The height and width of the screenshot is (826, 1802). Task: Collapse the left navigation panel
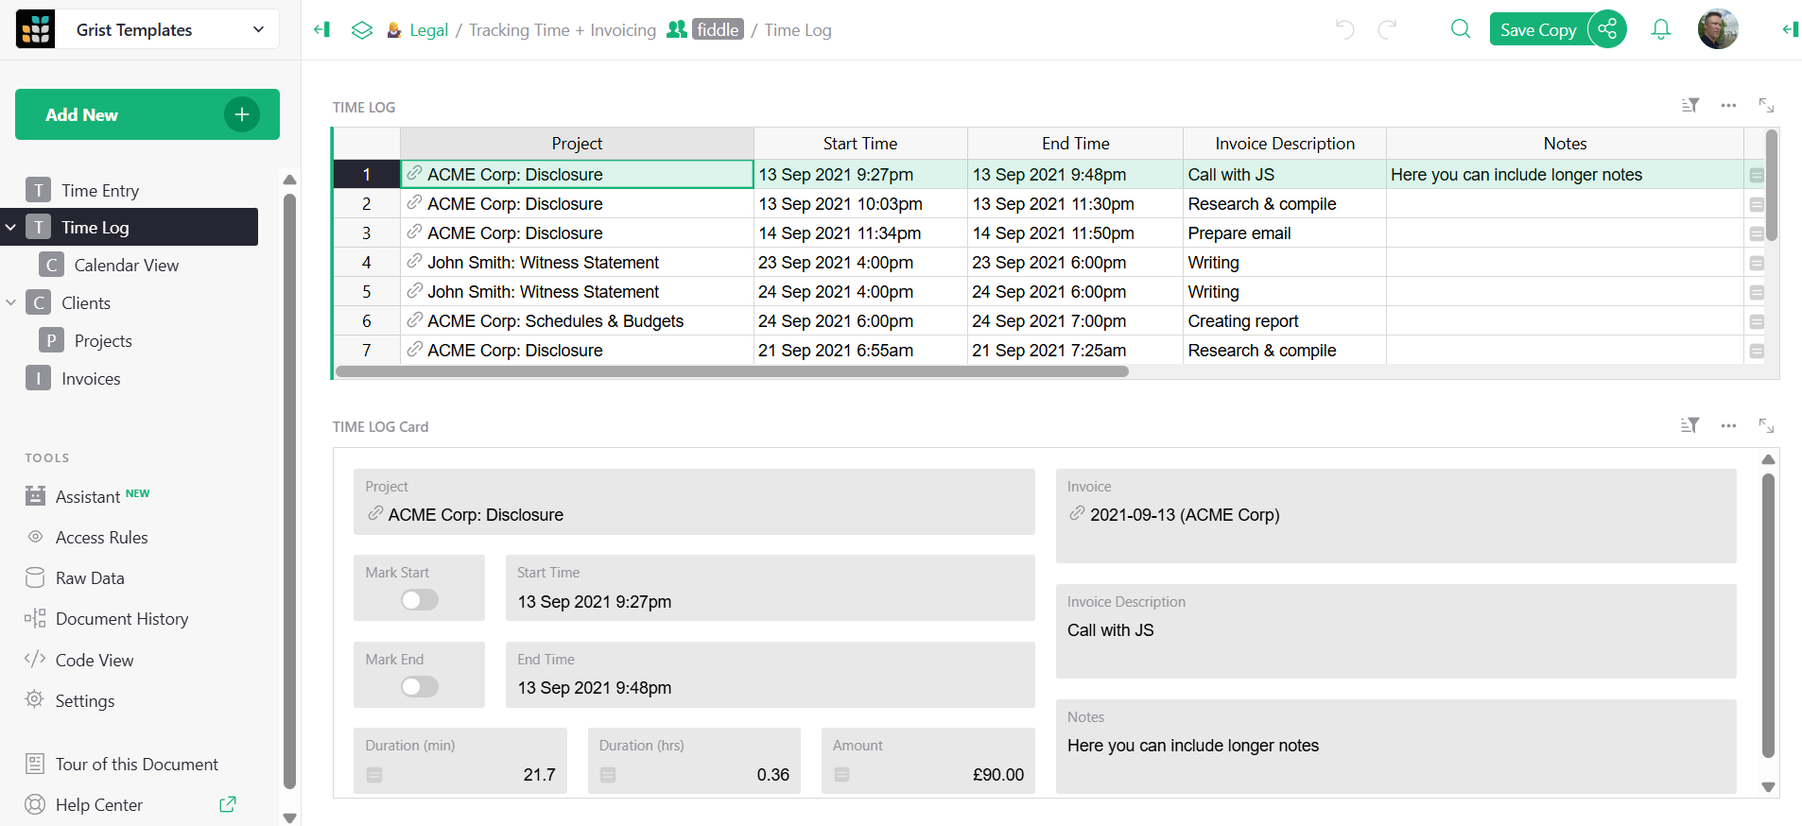(x=322, y=29)
